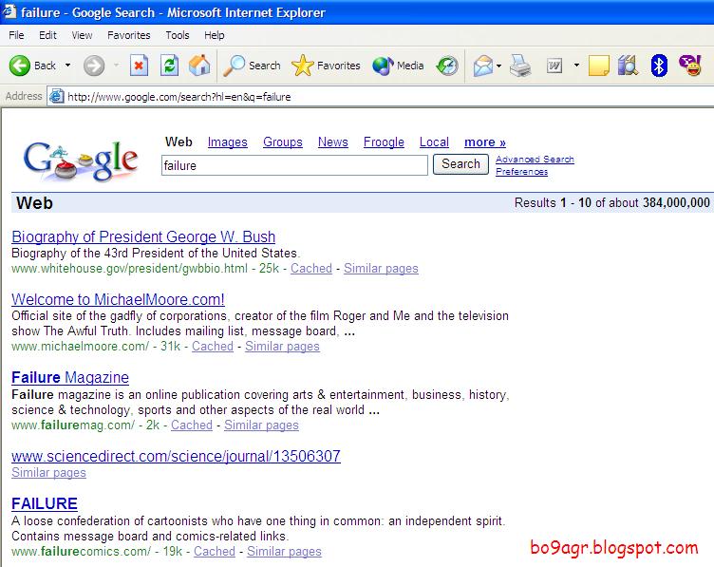Open the more » link

click(x=485, y=142)
